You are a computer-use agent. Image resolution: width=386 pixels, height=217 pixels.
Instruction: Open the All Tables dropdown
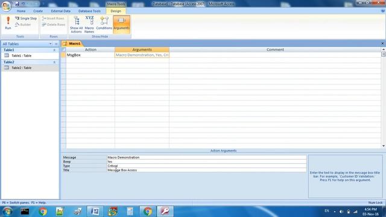[51, 44]
